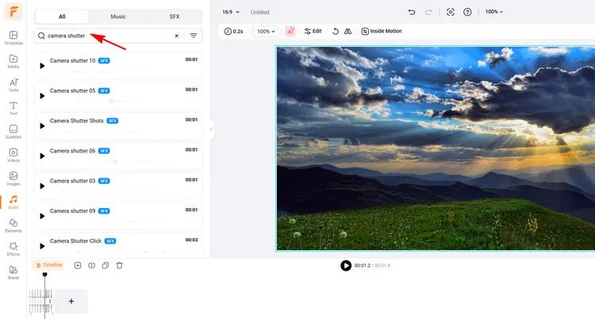595x319 pixels.
Task: Select Camera Shutter Click title text
Action: click(76, 241)
